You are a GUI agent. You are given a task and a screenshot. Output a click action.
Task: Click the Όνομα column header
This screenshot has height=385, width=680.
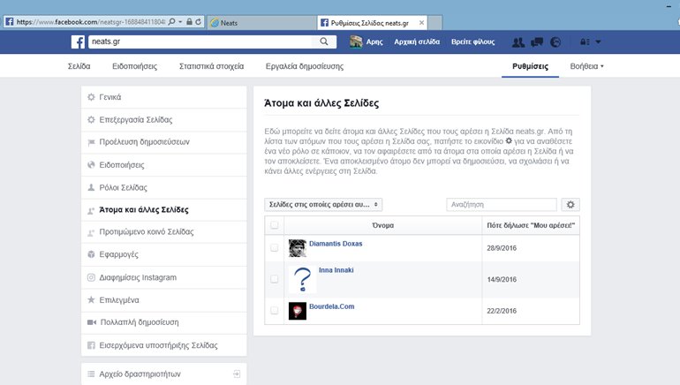pyautogui.click(x=383, y=225)
